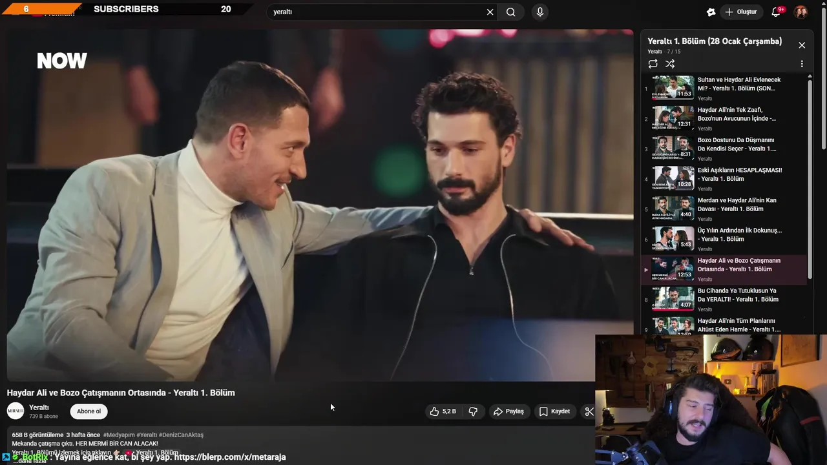
Task: Share the video via Paylaş button
Action: 508,411
